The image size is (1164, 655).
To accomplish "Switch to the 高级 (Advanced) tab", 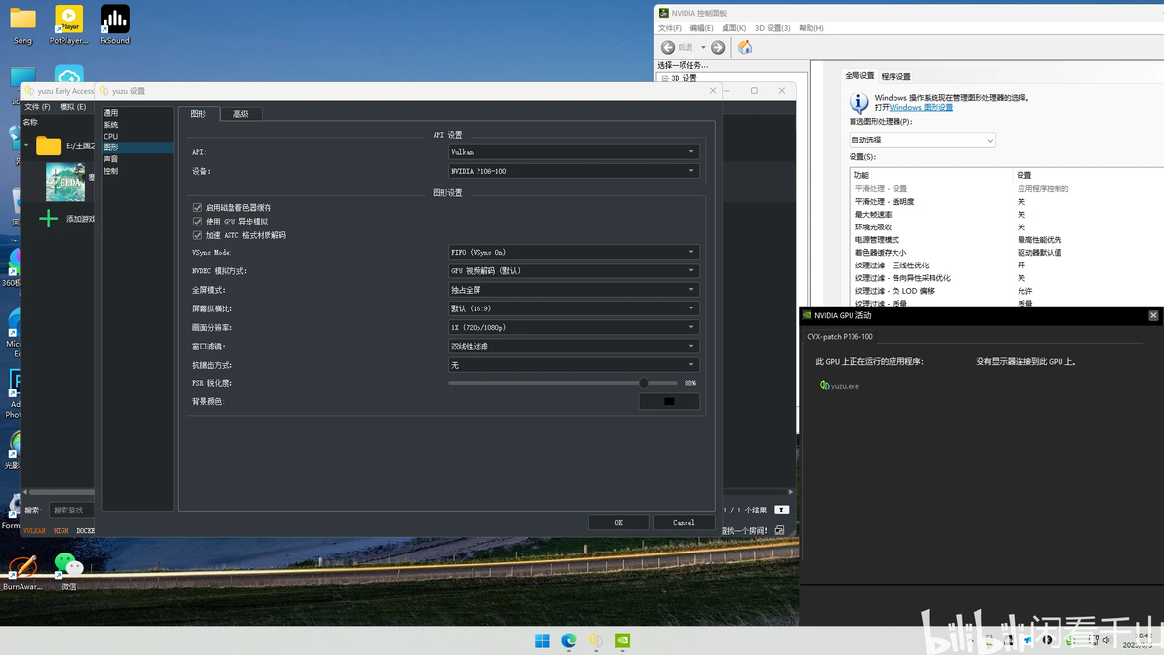I will (x=240, y=114).
